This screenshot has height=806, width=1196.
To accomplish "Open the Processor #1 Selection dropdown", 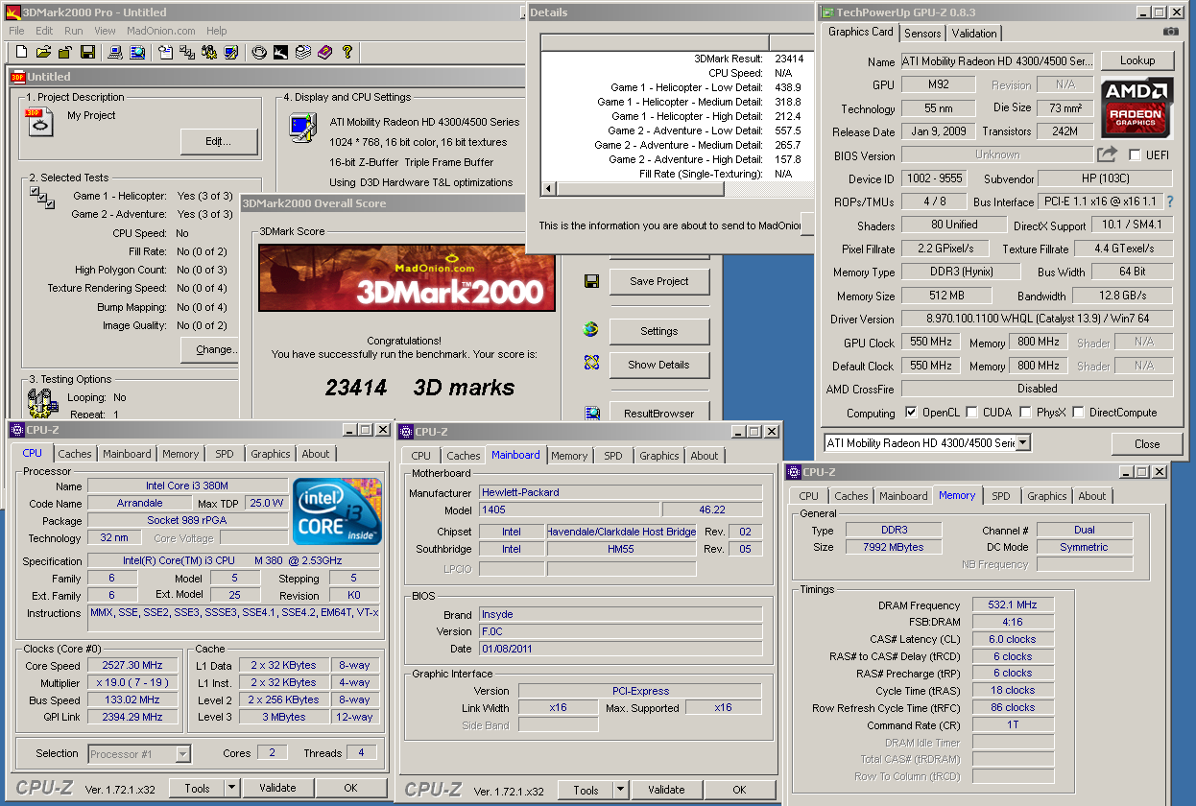I will [x=183, y=754].
